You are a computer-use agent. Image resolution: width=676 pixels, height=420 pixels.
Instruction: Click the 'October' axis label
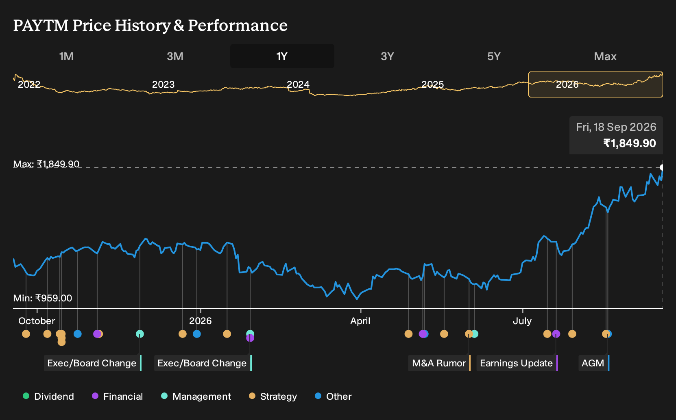(x=37, y=321)
